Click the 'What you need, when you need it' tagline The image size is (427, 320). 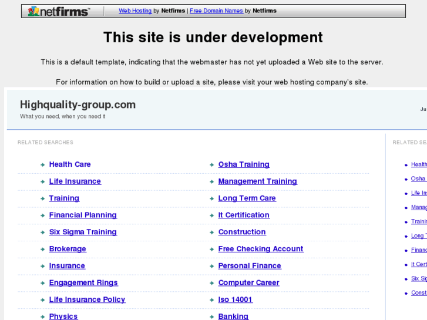tap(62, 116)
